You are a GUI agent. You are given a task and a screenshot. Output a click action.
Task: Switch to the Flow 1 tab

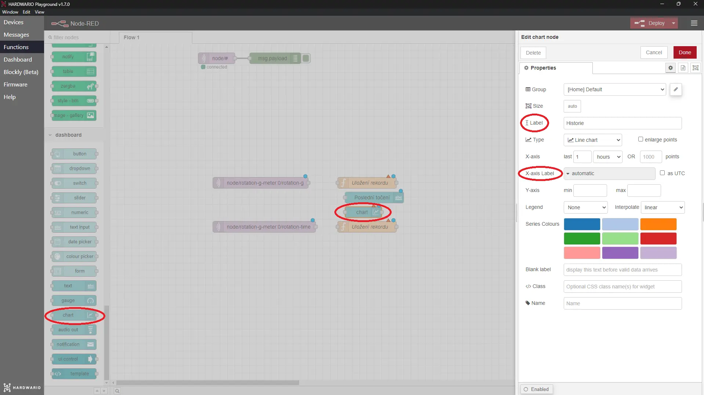(156, 37)
